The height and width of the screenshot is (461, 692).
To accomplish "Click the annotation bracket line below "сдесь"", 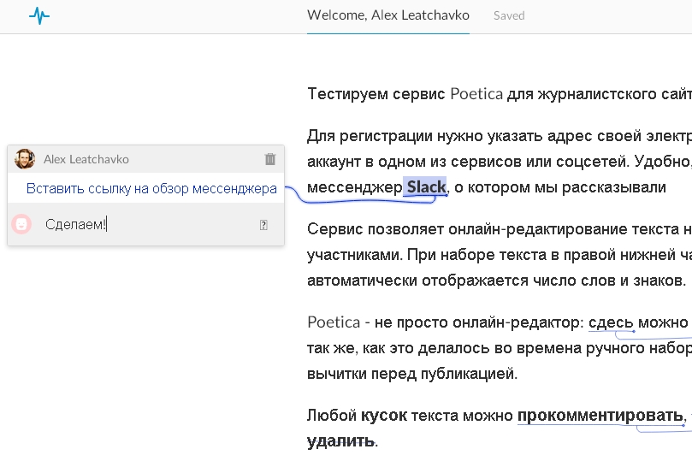I will [x=654, y=336].
